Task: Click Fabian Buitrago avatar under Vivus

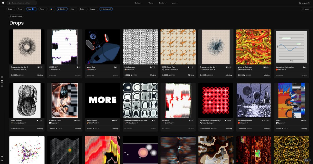Action: click(239, 70)
